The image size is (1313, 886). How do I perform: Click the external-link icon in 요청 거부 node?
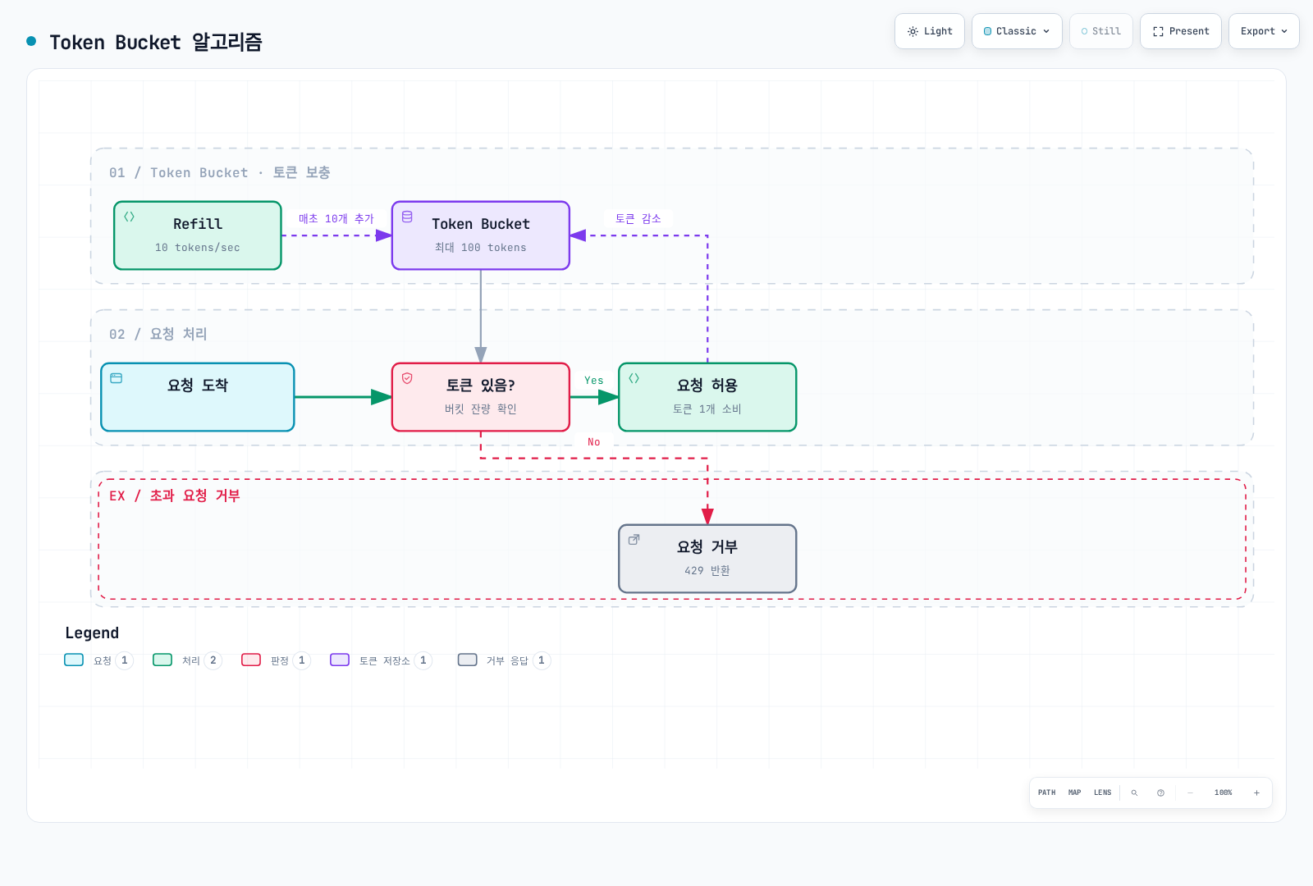pyautogui.click(x=634, y=540)
